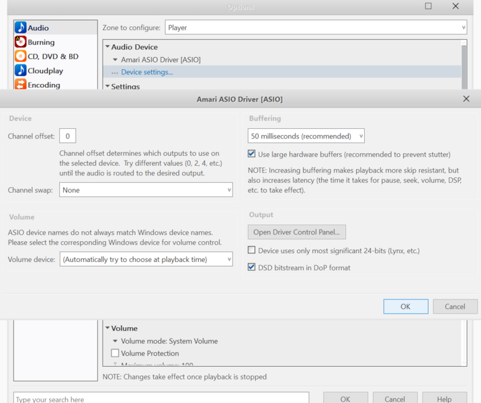This screenshot has height=403, width=481.
Task: Click Open Driver Control Panel button
Action: click(x=297, y=232)
